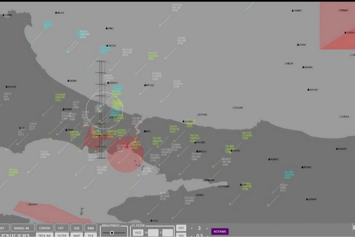Click the TETSA waypoint triangle
The width and height of the screenshot is (355, 237).
(107, 46)
